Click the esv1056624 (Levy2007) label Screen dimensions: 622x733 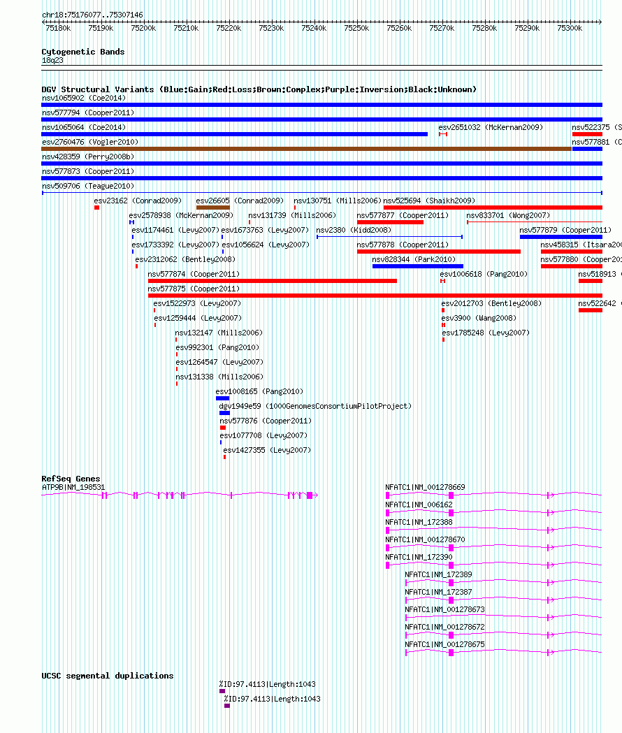(x=266, y=245)
